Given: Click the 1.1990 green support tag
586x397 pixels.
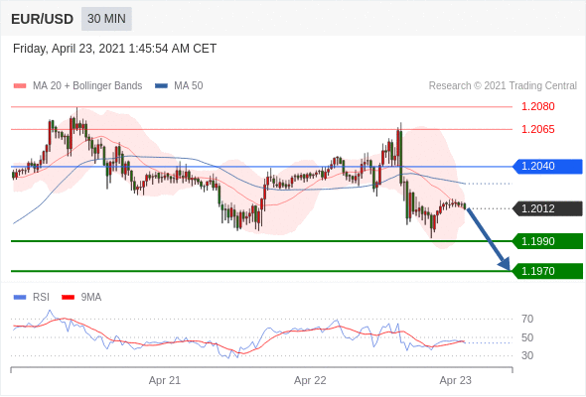Looking at the screenshot, I should point(547,241).
